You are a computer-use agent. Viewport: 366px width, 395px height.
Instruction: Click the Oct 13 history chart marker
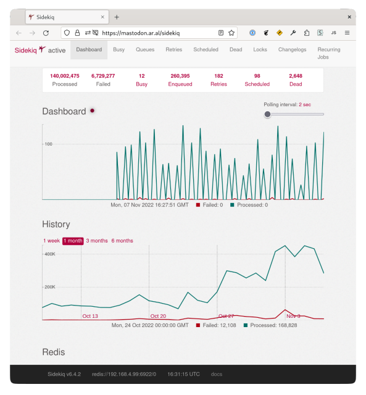(90, 316)
